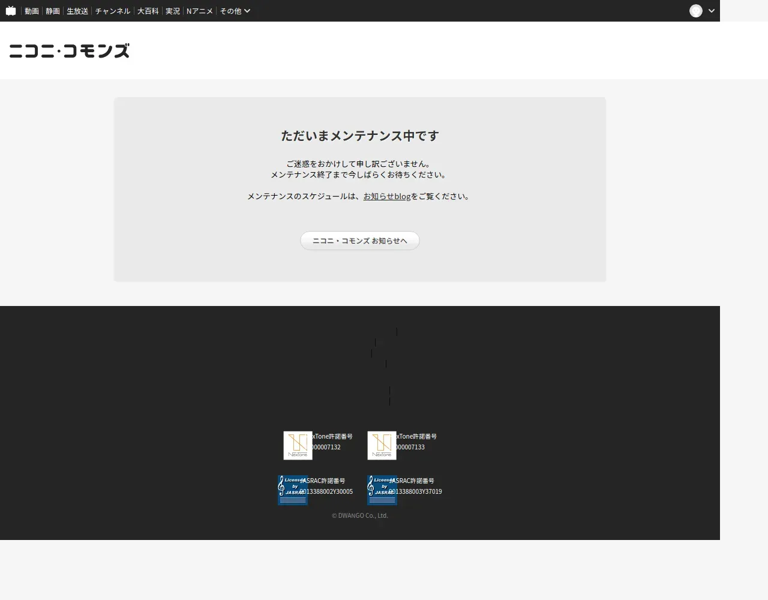Image resolution: width=768 pixels, height=600 pixels.
Task: Select チャンネル in the top navigation
Action: pos(113,11)
